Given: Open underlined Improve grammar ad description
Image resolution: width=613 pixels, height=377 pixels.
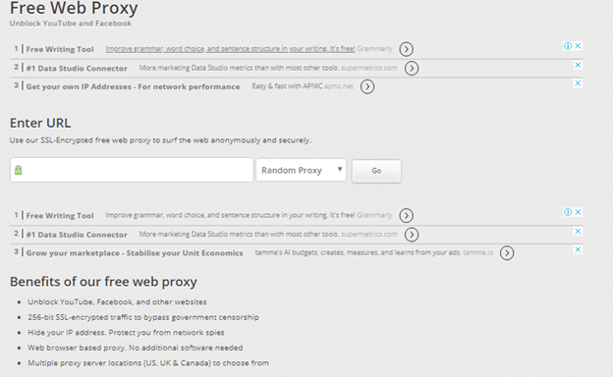Looking at the screenshot, I should [x=230, y=49].
